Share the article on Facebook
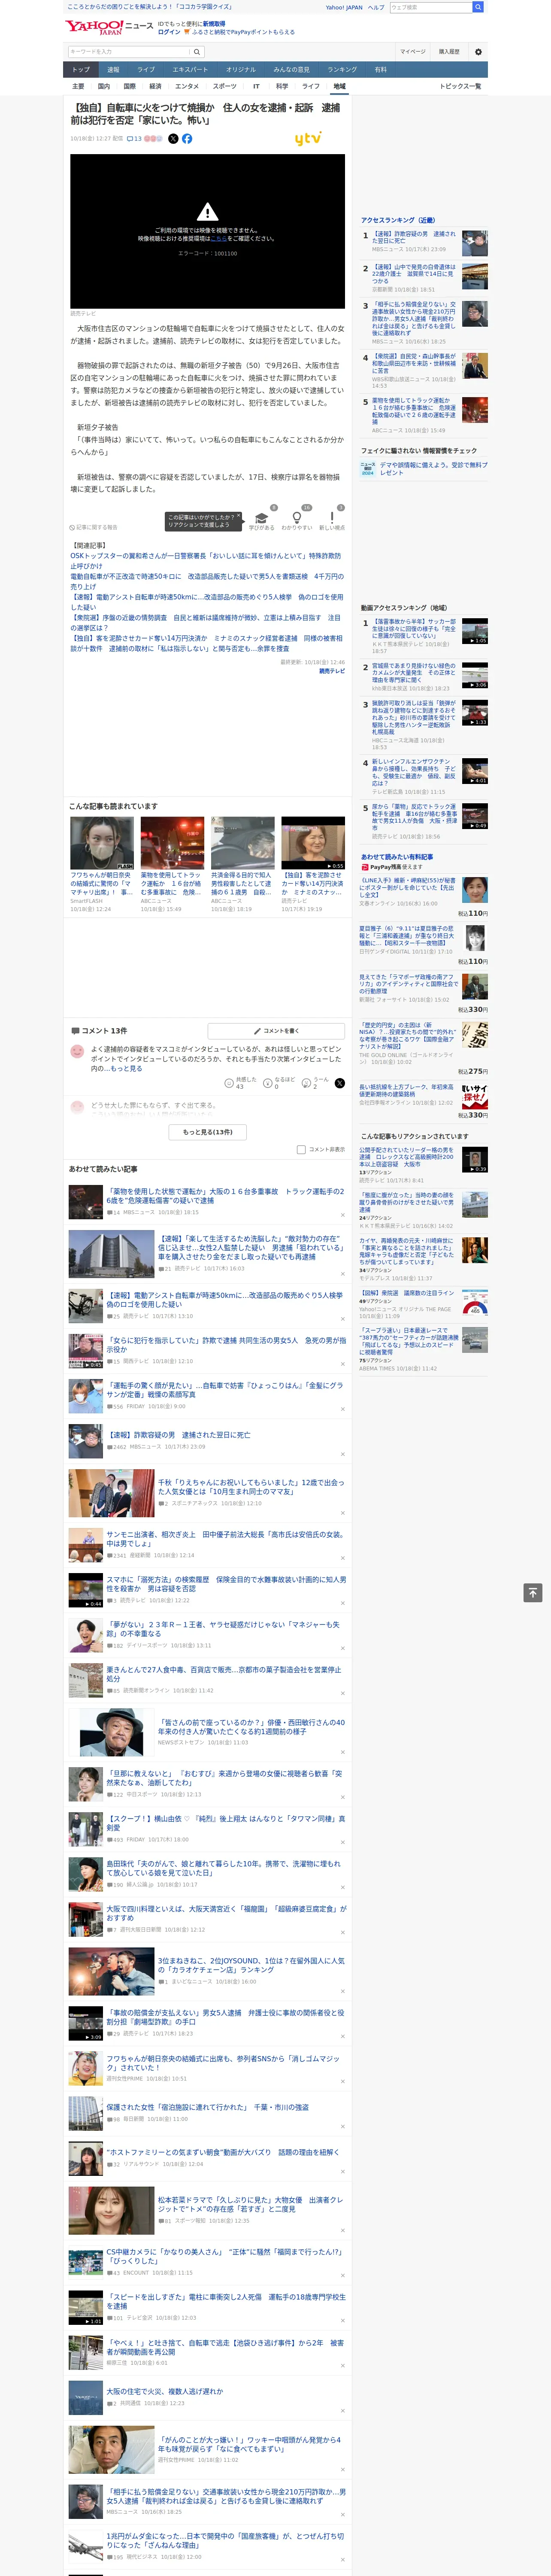The height and width of the screenshot is (2576, 551). coord(187,139)
